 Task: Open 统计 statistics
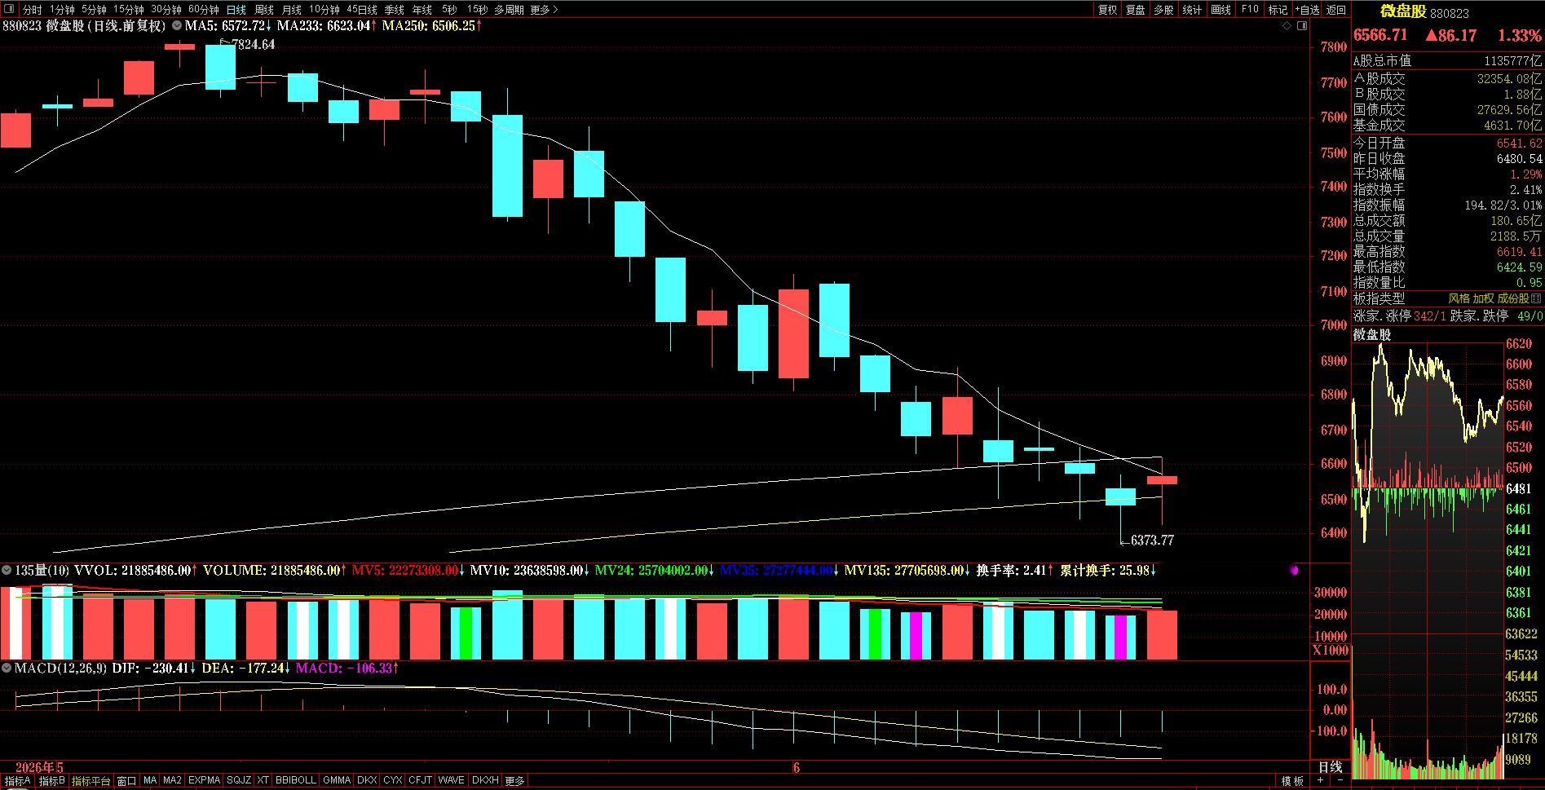(1192, 10)
